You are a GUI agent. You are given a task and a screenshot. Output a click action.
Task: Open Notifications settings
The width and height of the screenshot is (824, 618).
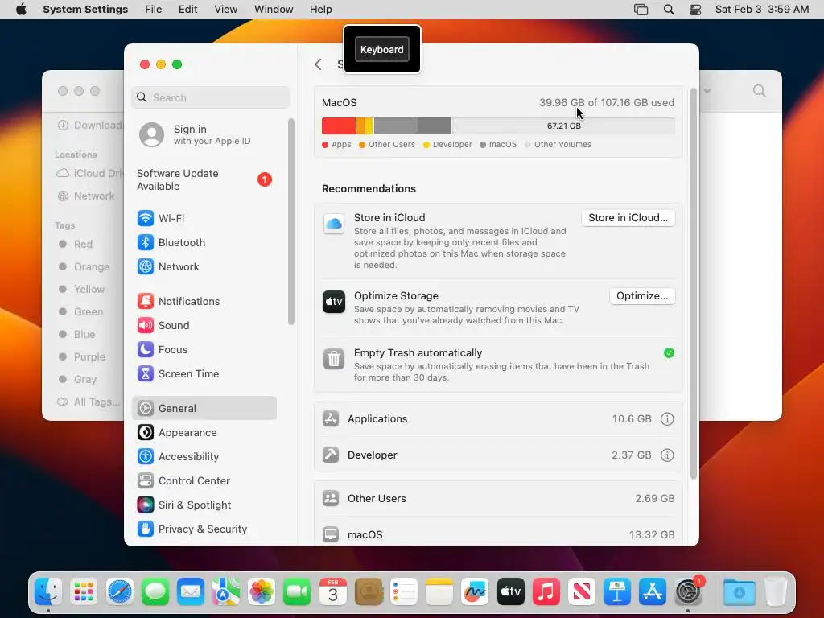(204, 301)
